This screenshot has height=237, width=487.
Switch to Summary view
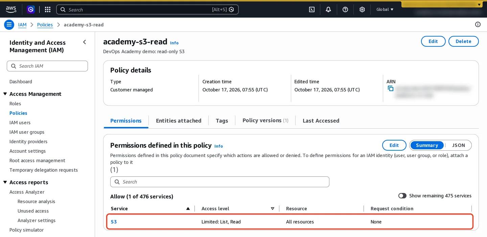pyautogui.click(x=427, y=145)
